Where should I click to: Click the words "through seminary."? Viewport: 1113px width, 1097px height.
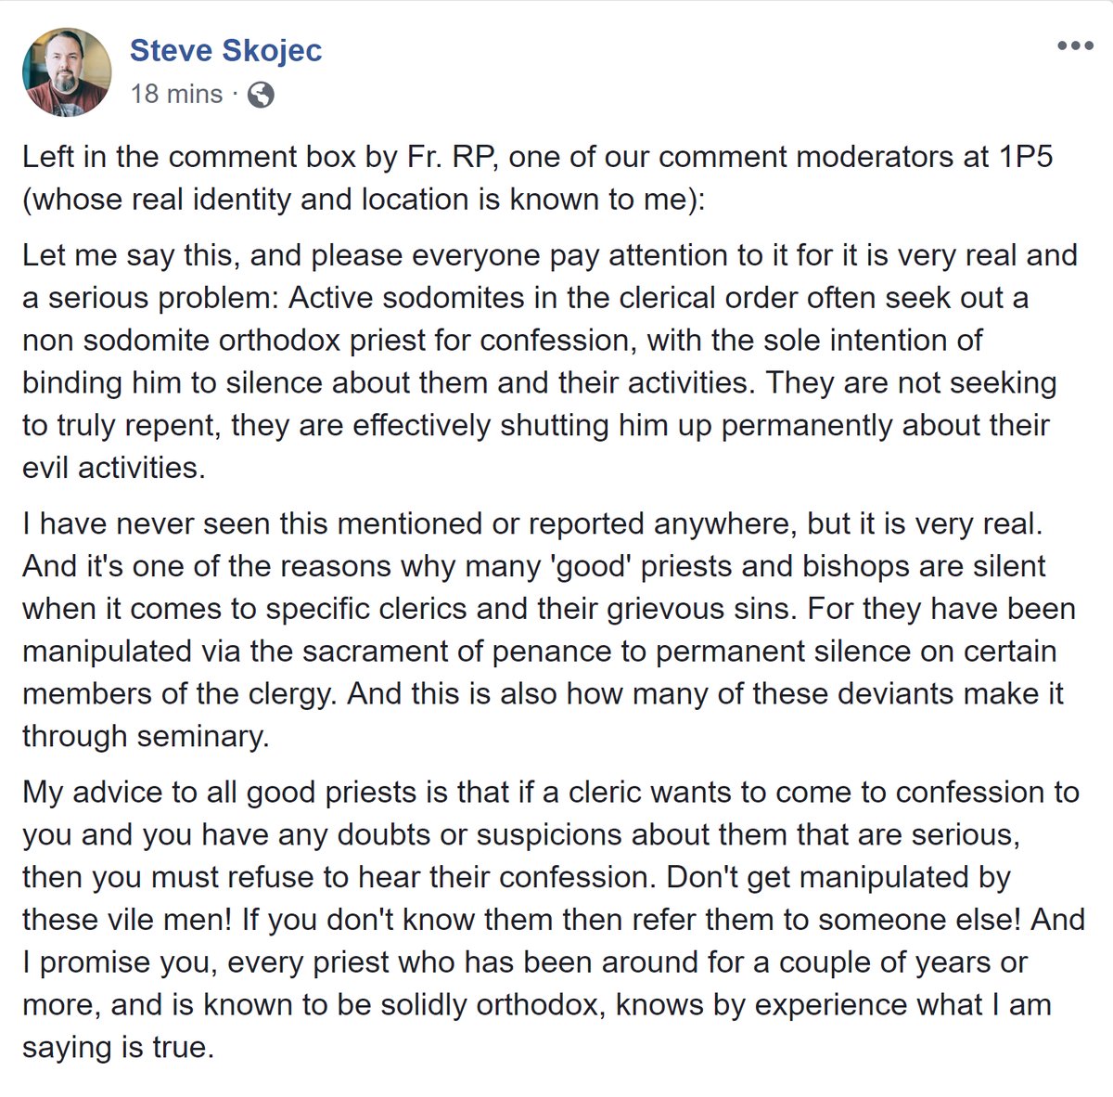tap(146, 735)
